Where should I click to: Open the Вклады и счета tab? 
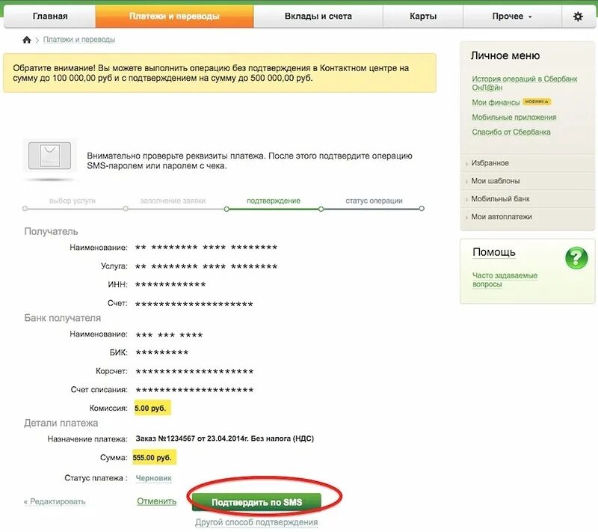pyautogui.click(x=318, y=16)
